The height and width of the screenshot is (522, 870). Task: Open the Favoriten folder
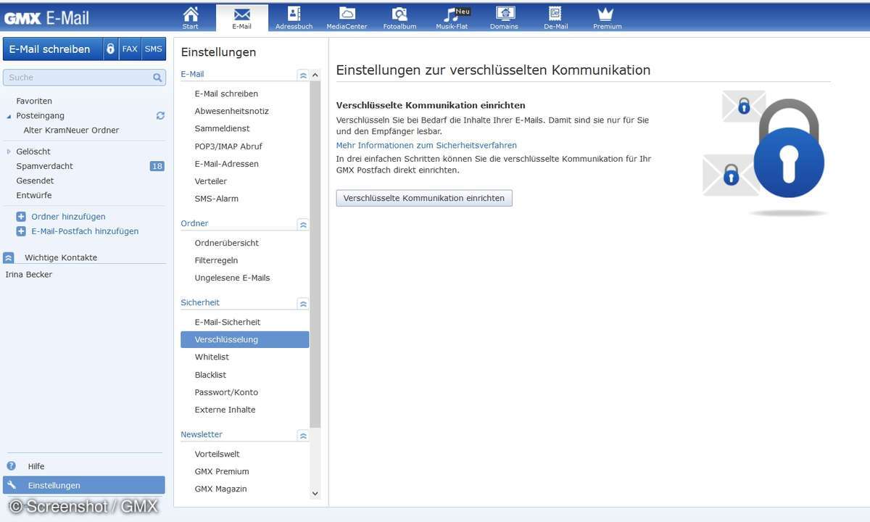point(34,101)
